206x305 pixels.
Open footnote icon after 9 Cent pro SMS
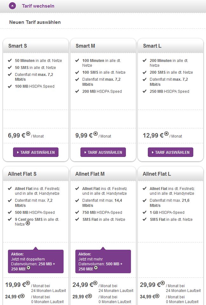point(28,223)
